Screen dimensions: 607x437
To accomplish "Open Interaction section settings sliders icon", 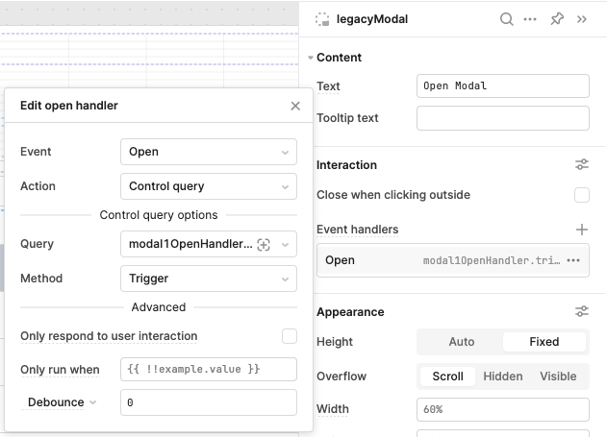I will point(581,164).
